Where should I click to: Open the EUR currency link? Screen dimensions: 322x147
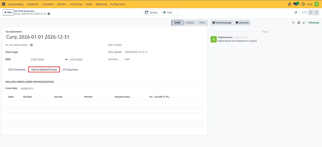pos(127,59)
